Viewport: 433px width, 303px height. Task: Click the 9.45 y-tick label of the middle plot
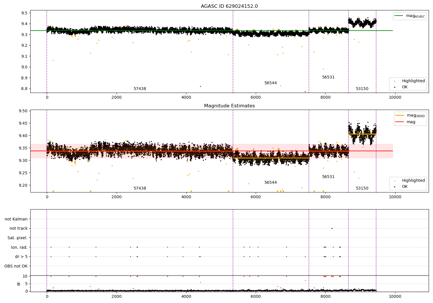23,124
